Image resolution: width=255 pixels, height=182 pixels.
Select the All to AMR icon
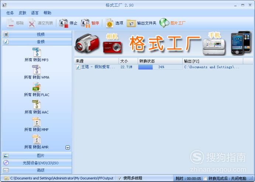point(36,139)
